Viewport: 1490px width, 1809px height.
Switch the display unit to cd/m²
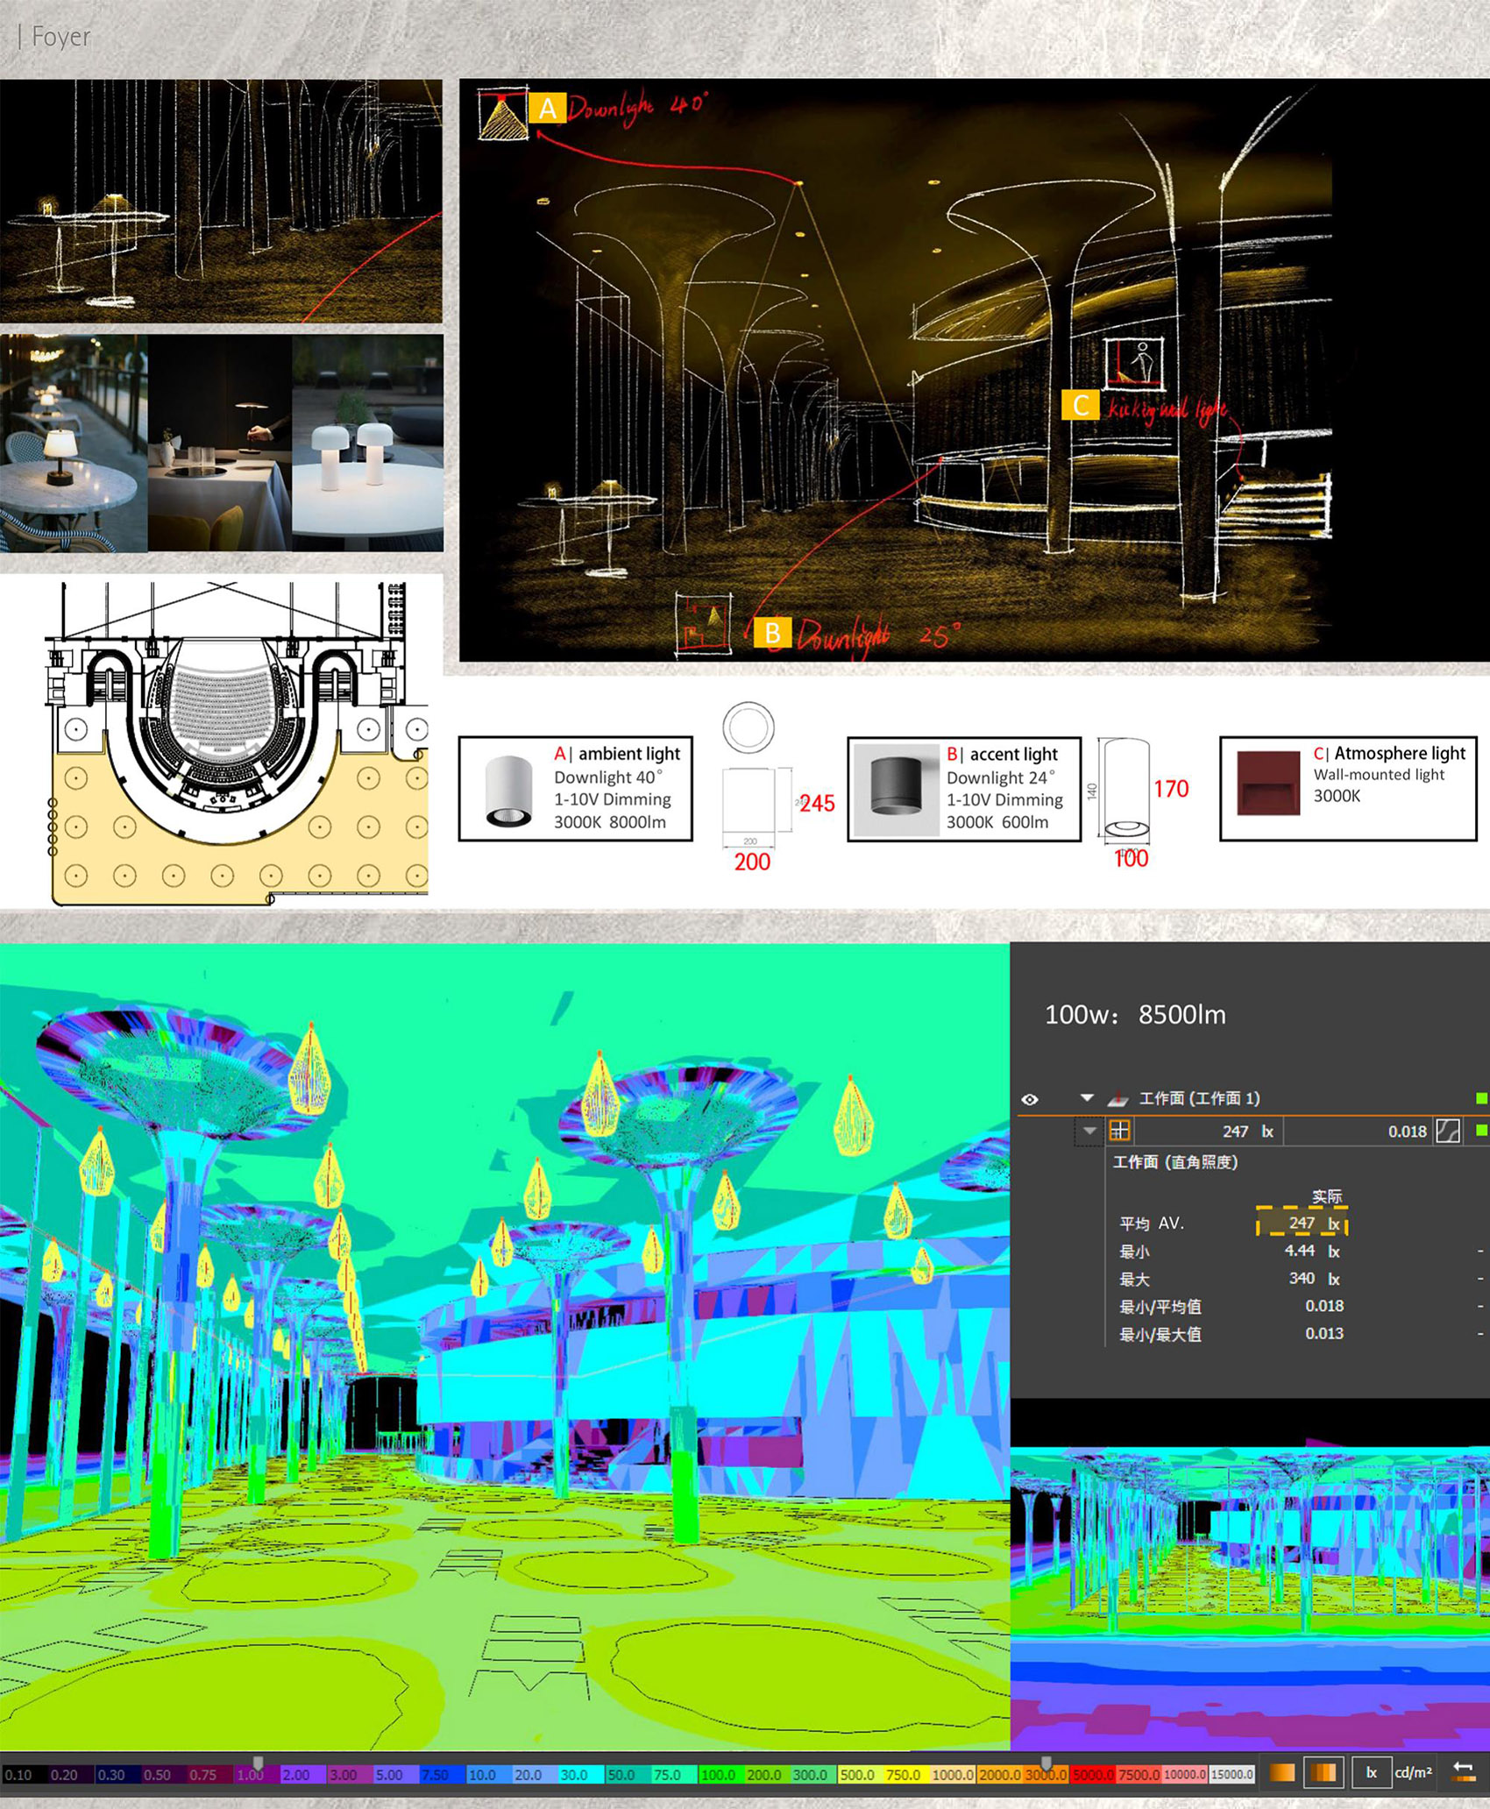pos(1414,1771)
